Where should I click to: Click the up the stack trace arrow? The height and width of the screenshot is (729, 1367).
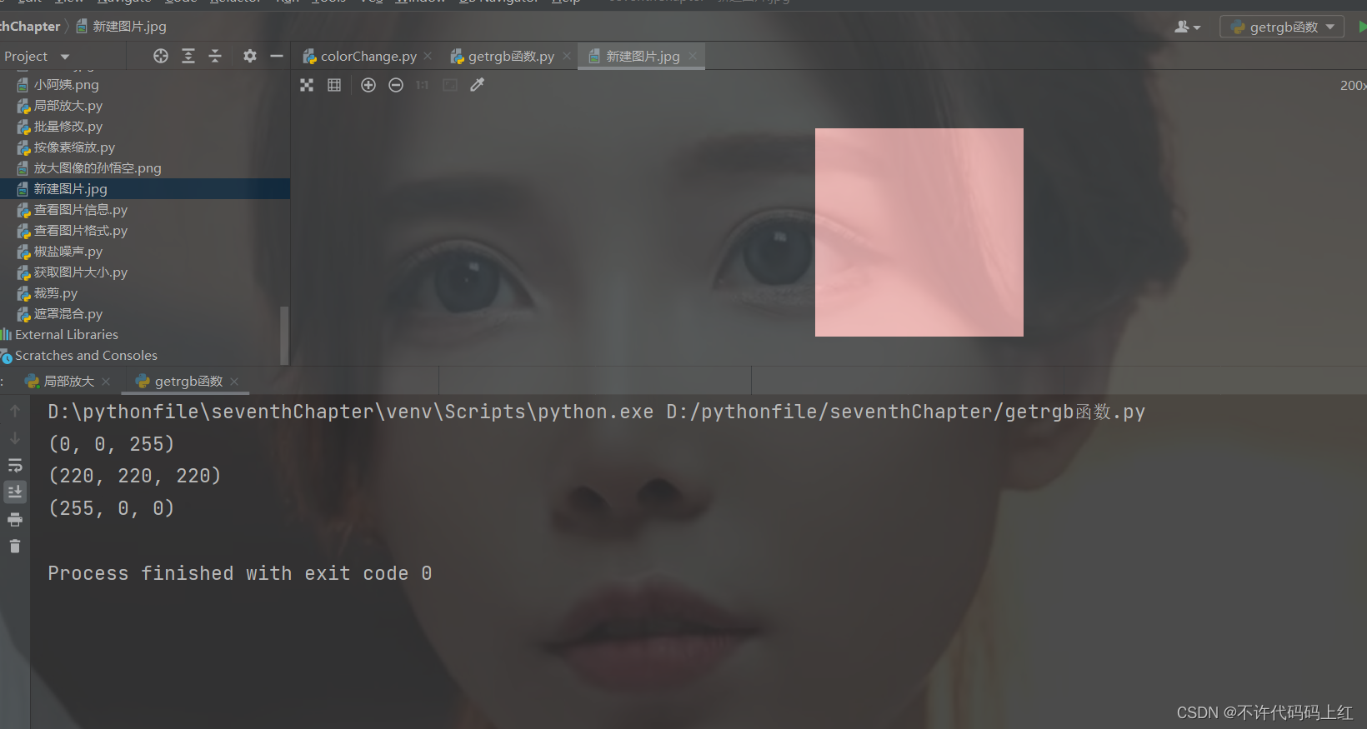15,411
